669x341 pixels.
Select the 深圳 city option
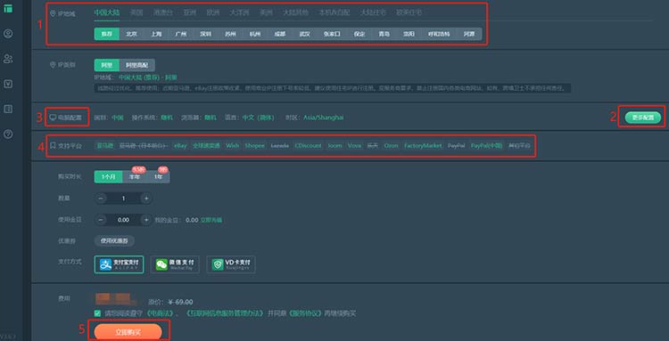point(206,34)
